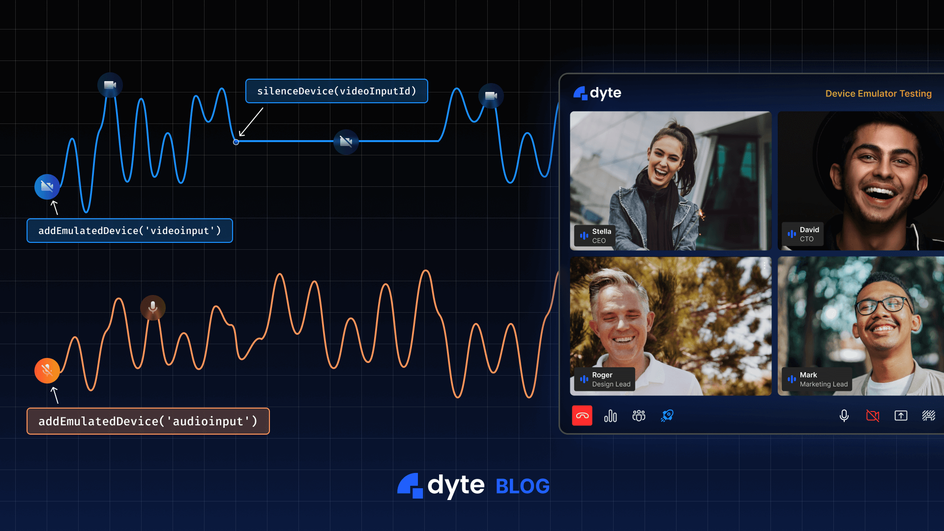Screen dimensions: 944x531
Task: Click the disabled red camera icon
Action: click(873, 415)
